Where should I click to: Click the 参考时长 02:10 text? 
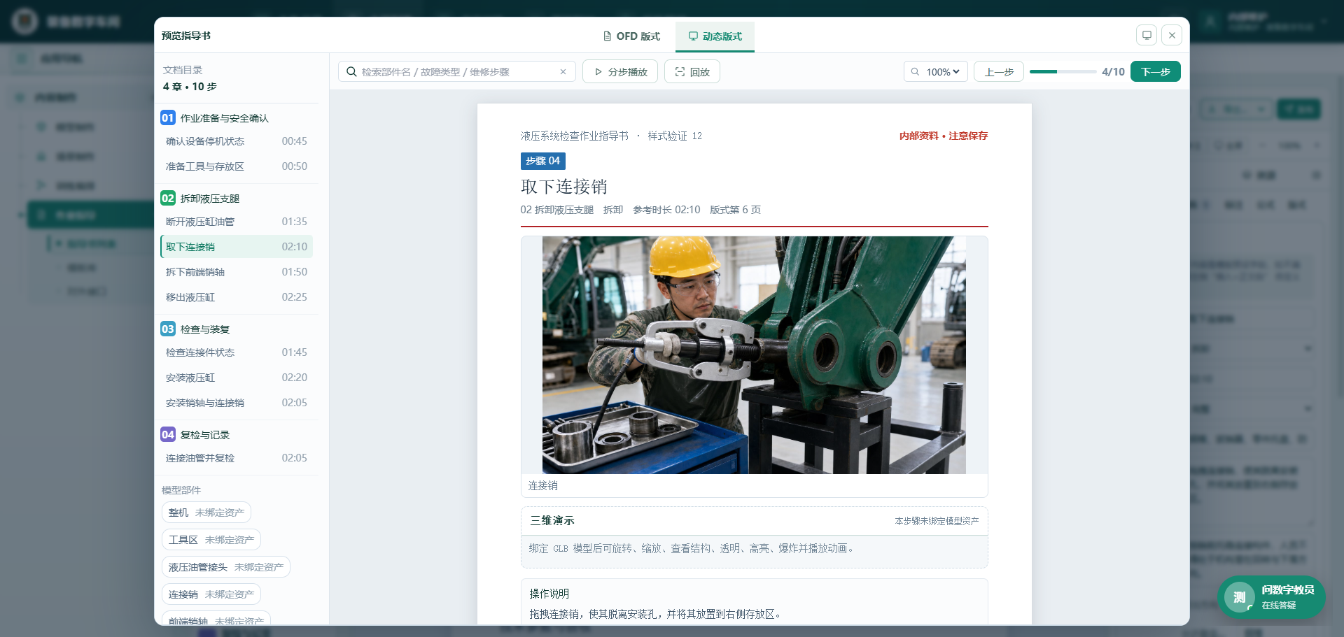tap(666, 210)
